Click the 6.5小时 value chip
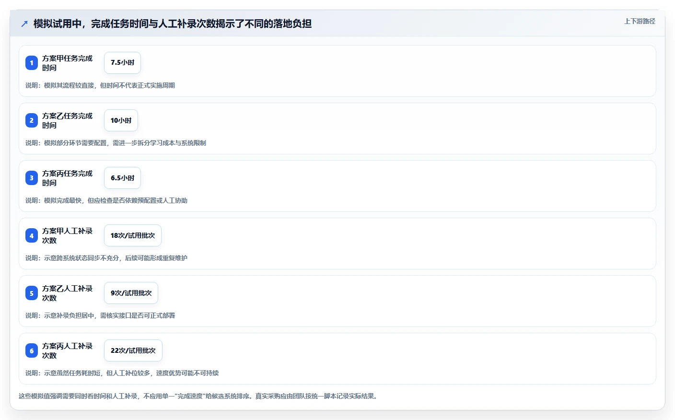675x420 pixels. coord(122,178)
